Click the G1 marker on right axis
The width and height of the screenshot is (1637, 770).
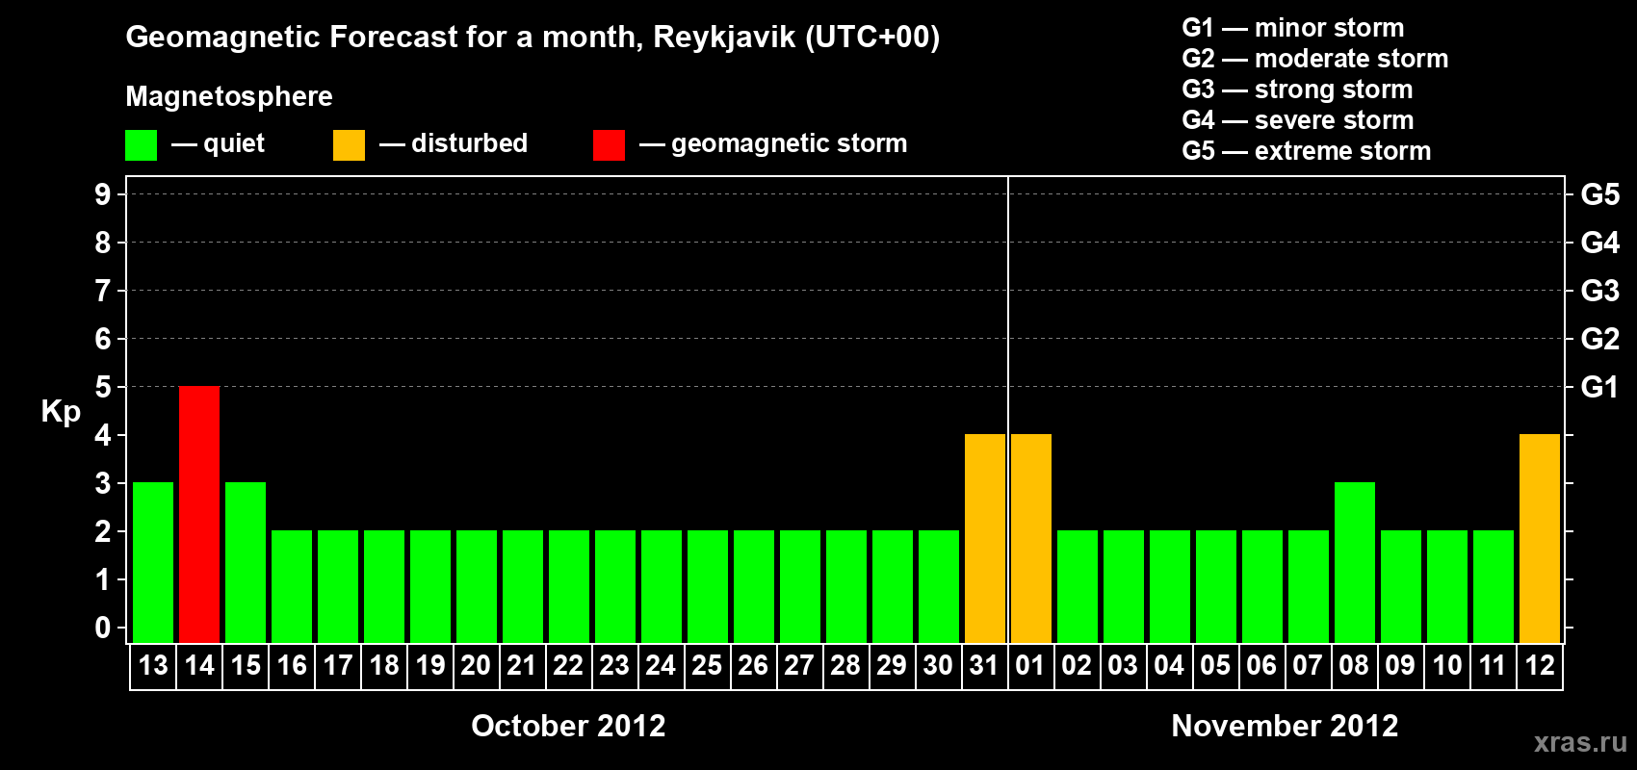[x=1599, y=387]
